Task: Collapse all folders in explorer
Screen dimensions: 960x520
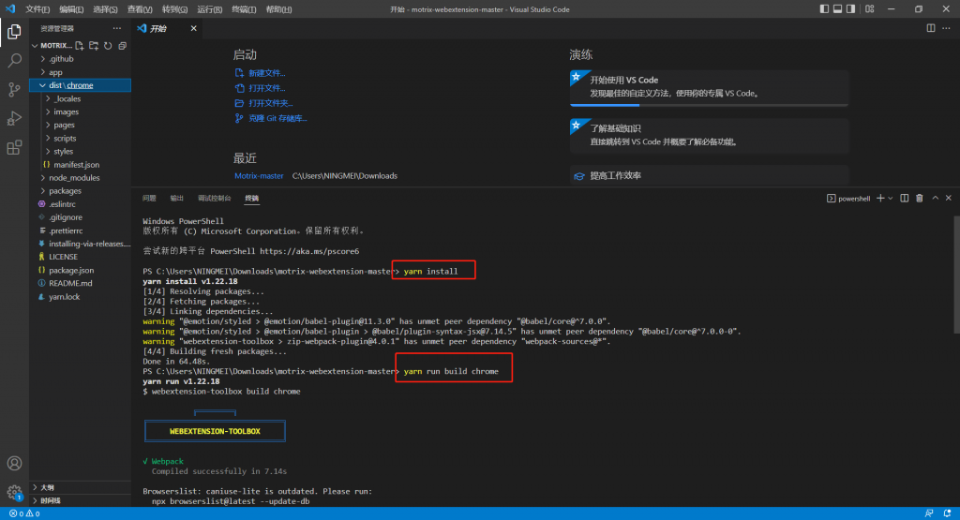Action: [x=122, y=46]
